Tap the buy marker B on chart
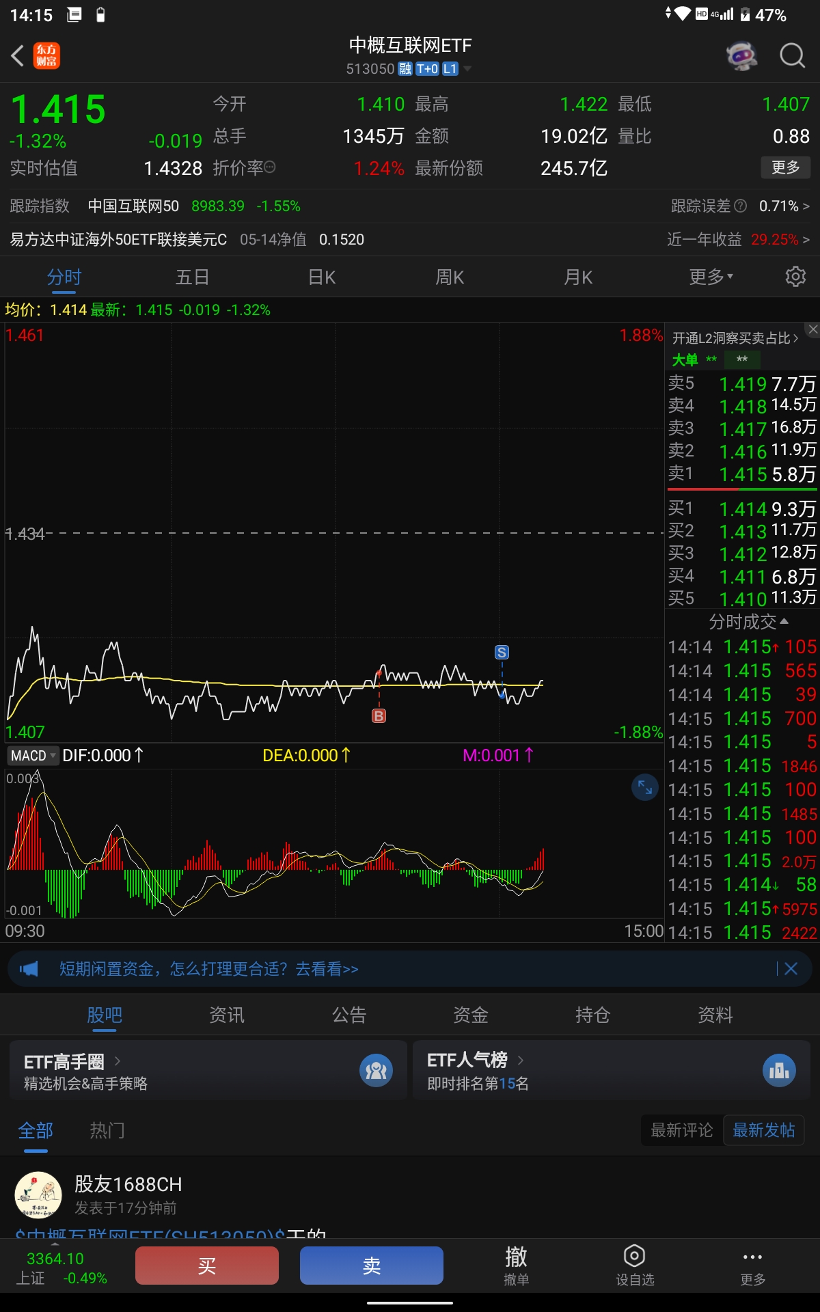 (x=379, y=715)
